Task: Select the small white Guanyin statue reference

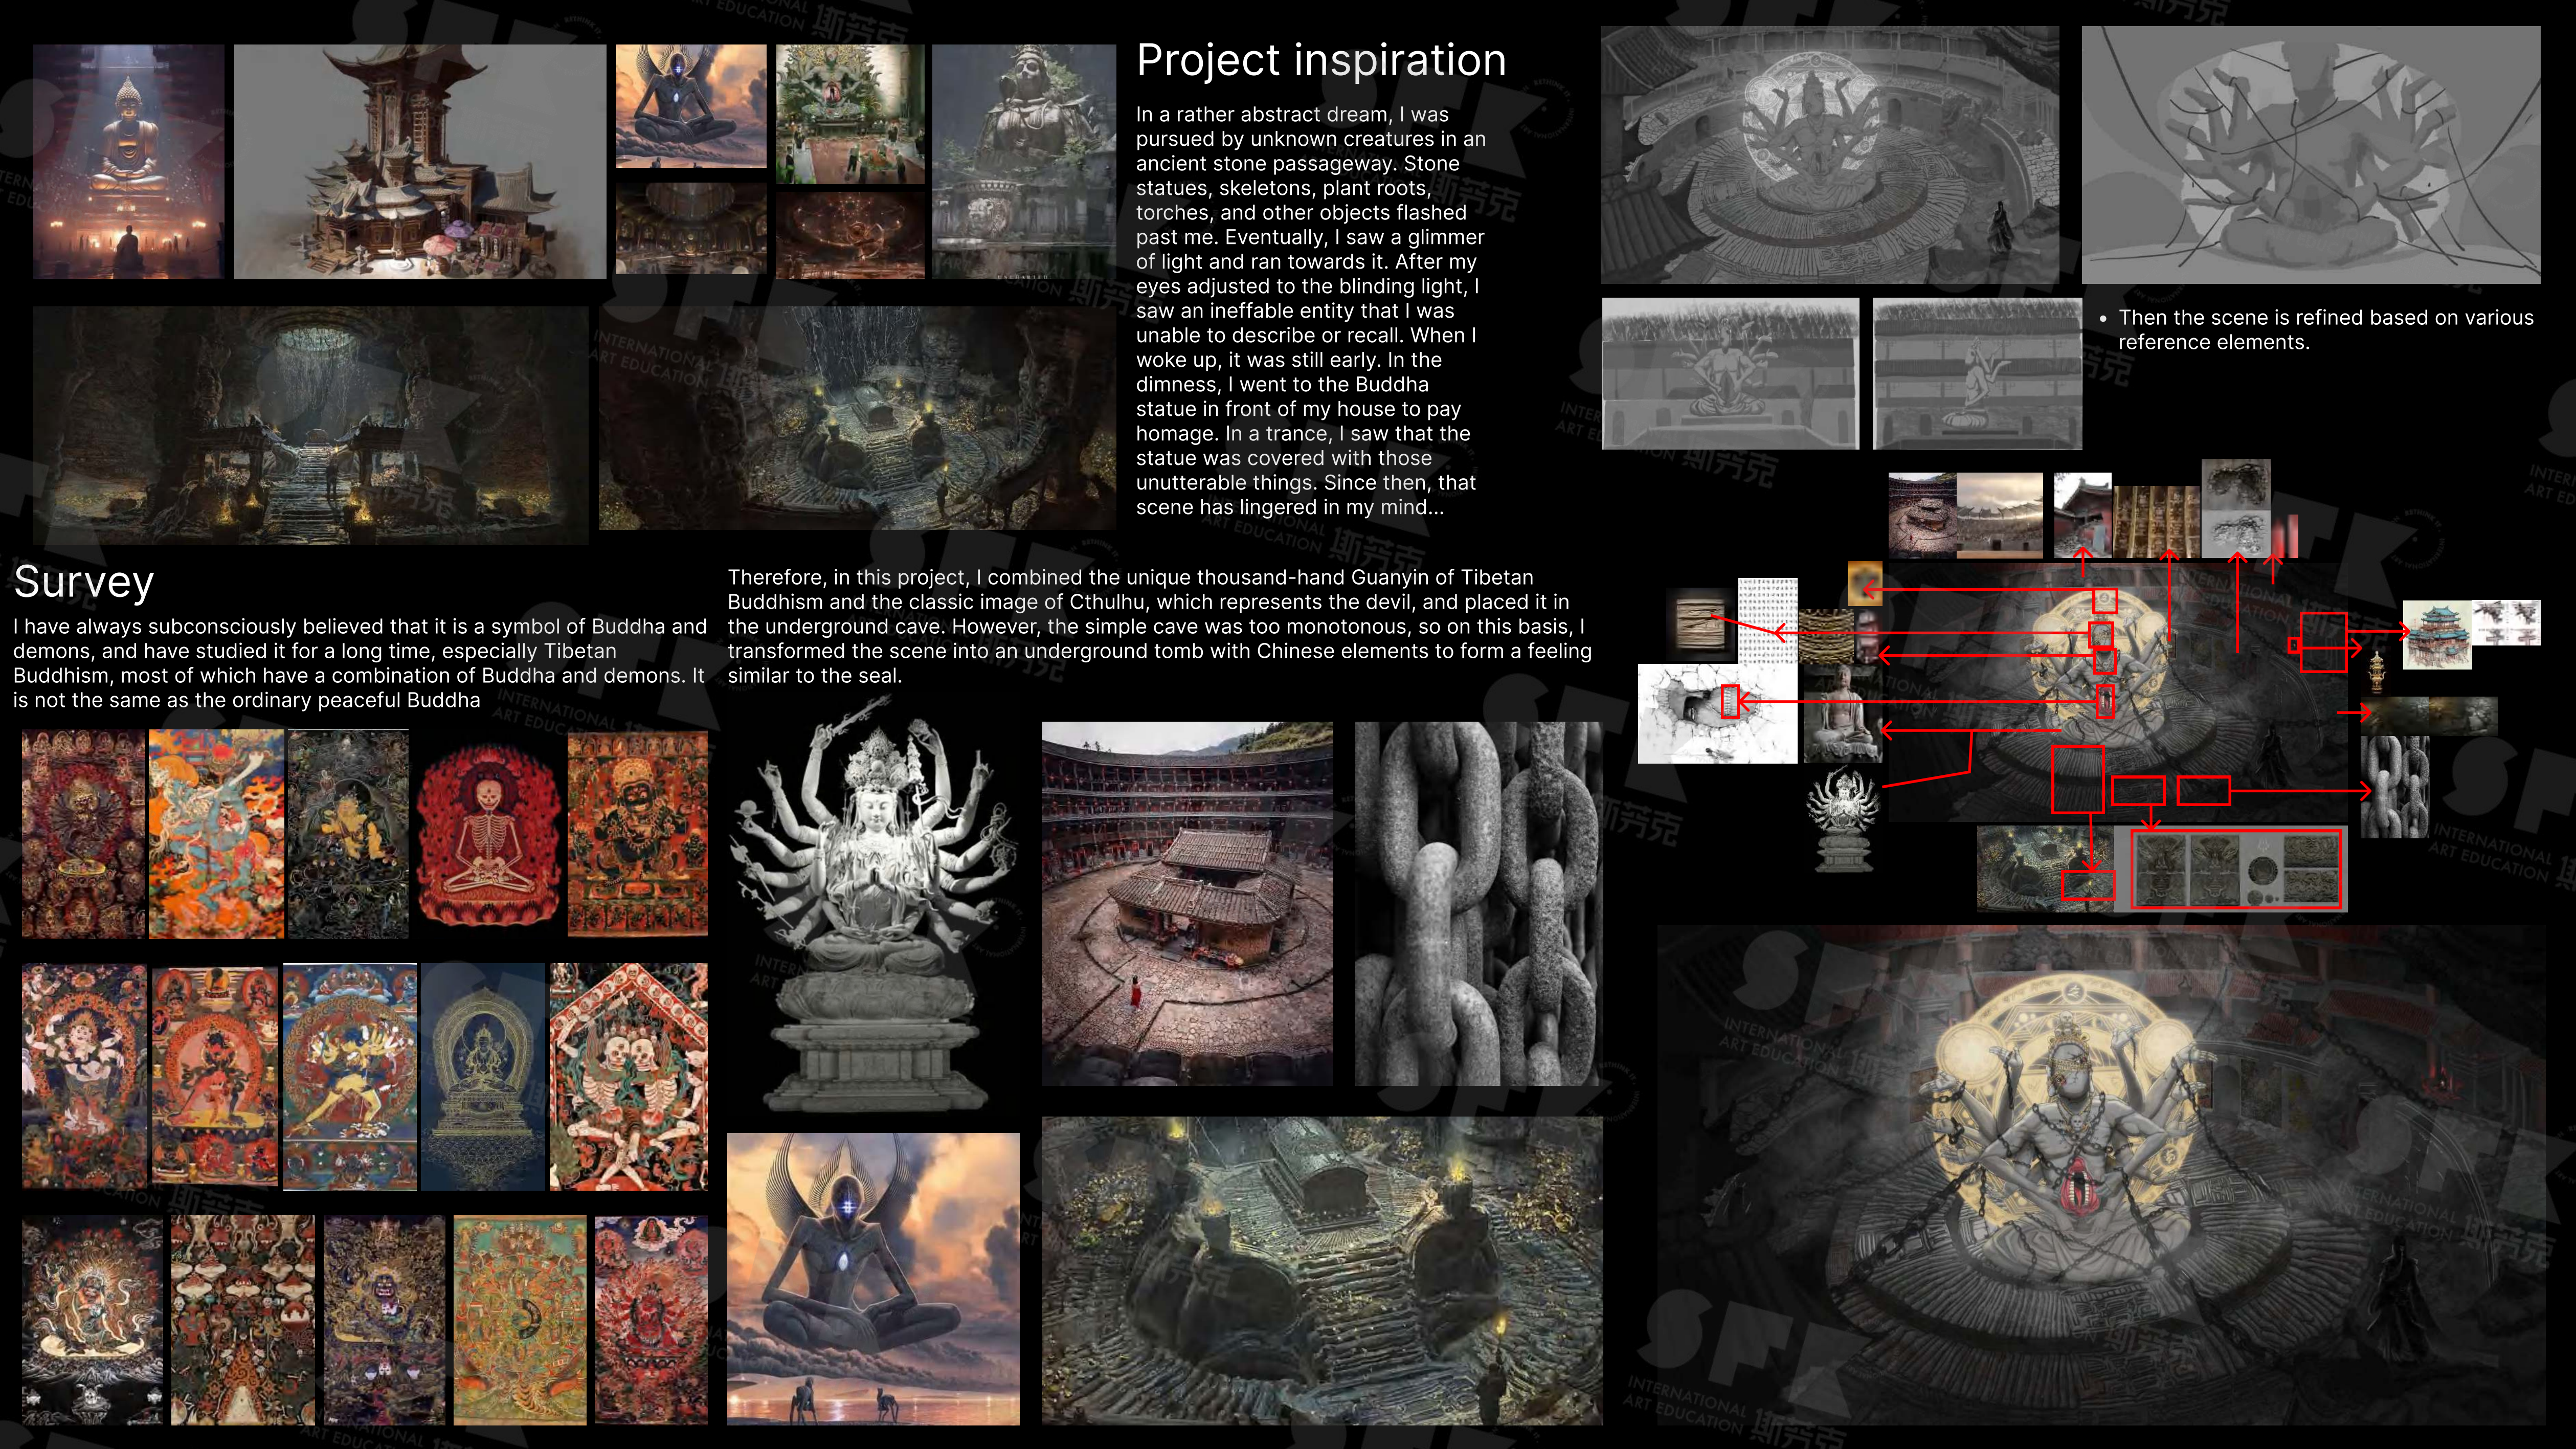Action: (x=1843, y=820)
